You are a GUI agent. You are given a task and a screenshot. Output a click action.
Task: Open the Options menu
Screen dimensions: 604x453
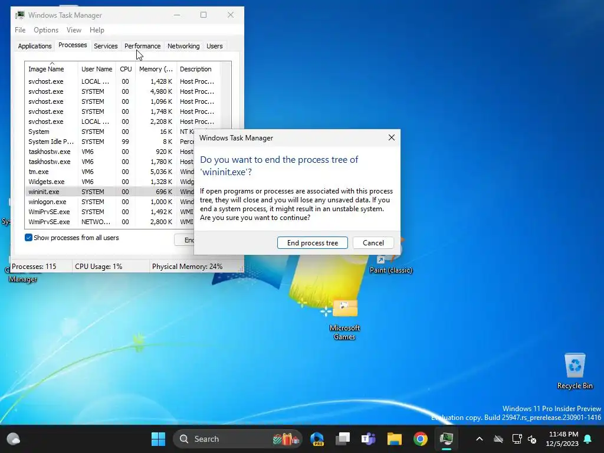[46, 30]
